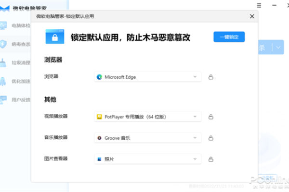The height and width of the screenshot is (192, 289).
Task: Click the 微软电脑管家 logo icon
Action: (5, 9)
